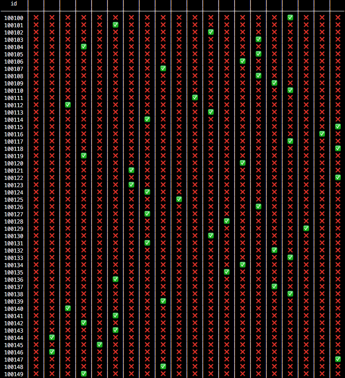Click row 100116's green checkmark
Image resolution: width=345 pixels, height=378 pixels.
point(322,134)
